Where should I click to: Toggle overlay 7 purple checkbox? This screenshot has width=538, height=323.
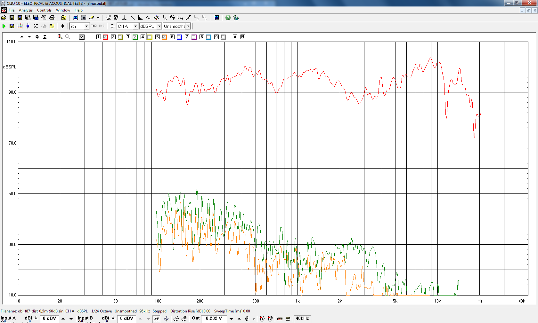coord(194,37)
